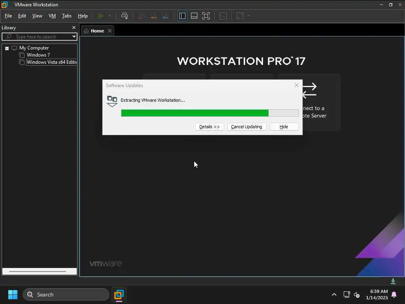This screenshot has height=304, width=405.
Task: Power on virtual machine green play icon
Action: coord(101,16)
